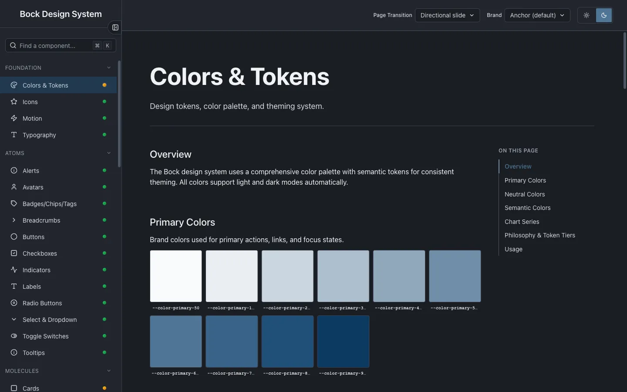Open the Buttons component page

[x=58, y=237]
